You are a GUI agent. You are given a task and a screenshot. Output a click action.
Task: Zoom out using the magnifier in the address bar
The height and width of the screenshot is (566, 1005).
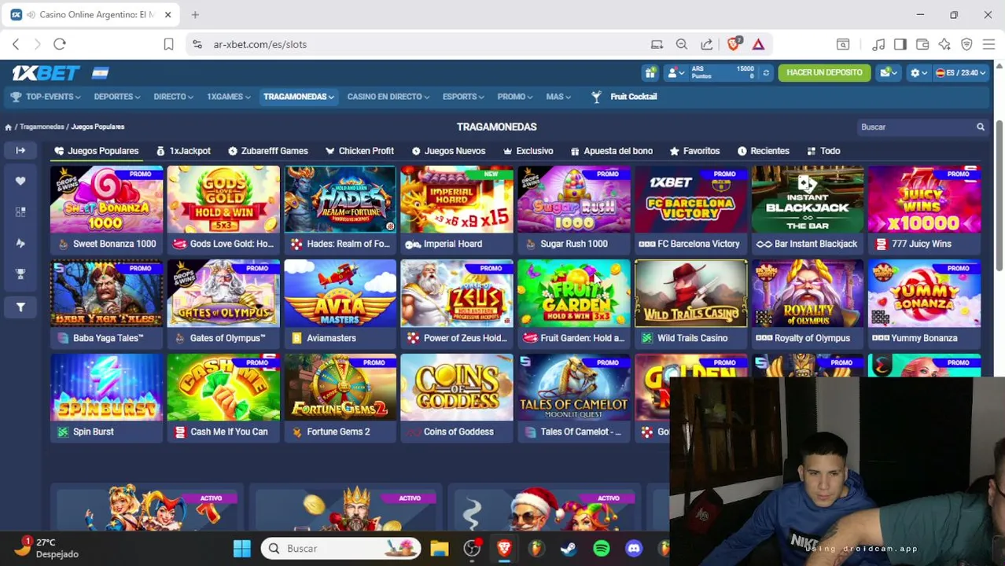682,44
